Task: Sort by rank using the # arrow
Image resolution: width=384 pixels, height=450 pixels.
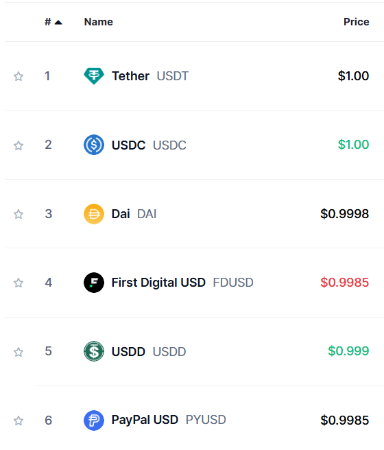Action: [53, 22]
